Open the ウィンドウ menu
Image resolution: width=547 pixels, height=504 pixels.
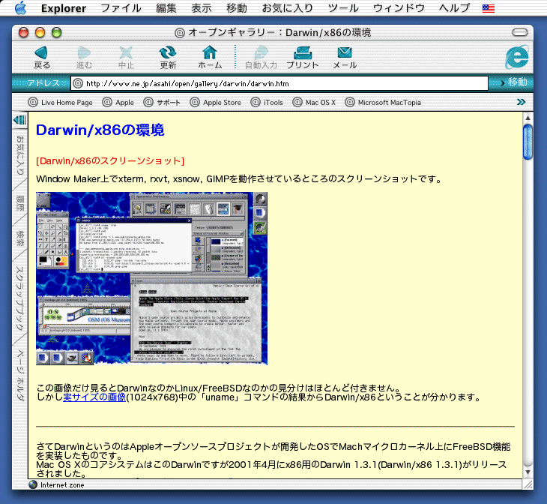(399, 8)
